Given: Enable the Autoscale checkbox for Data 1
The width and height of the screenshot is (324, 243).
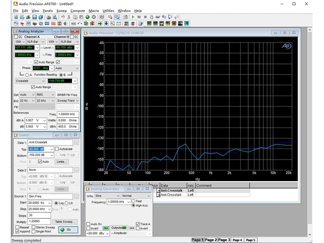Looking at the screenshot, I should point(57,149).
